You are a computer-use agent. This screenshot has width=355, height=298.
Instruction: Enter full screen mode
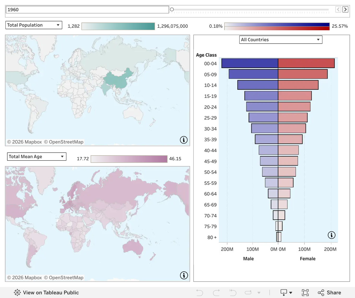pos(305,293)
